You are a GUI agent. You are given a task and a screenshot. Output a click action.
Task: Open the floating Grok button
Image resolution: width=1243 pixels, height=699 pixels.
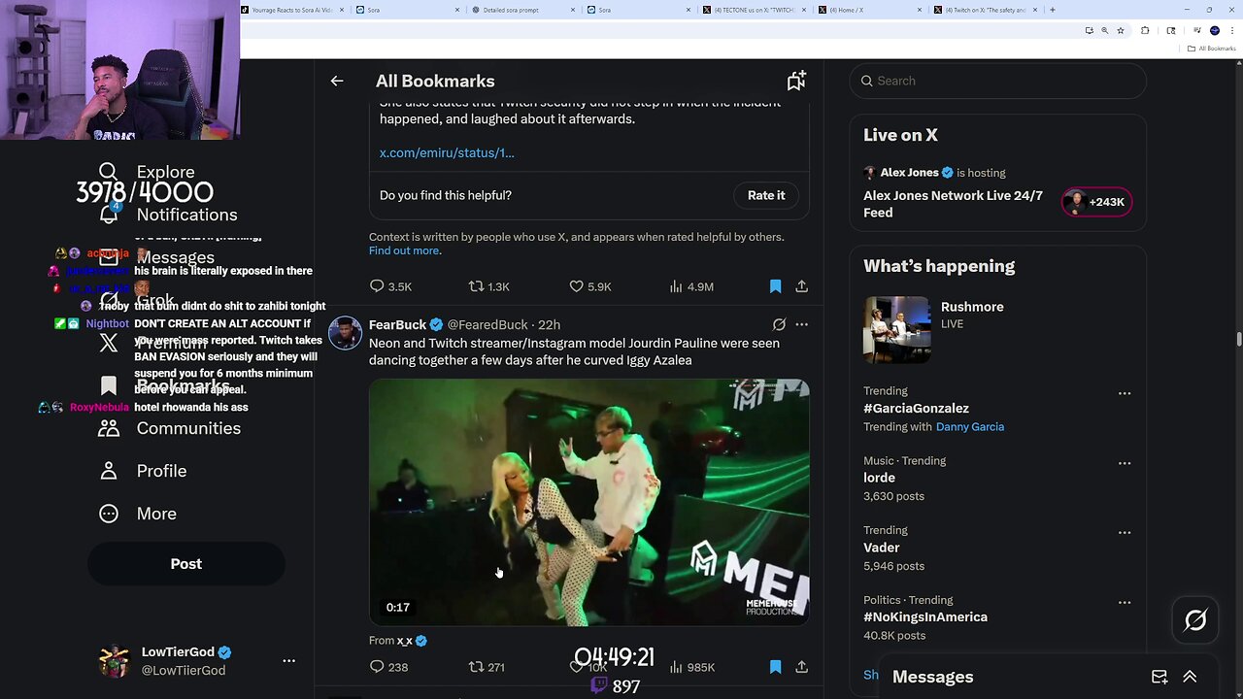pos(1195,620)
